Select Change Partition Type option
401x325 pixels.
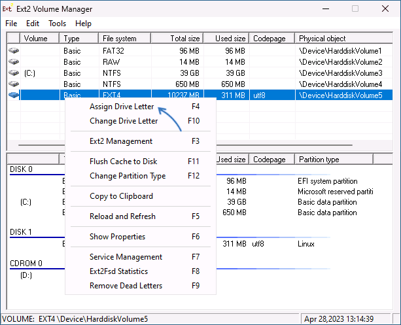[141, 176]
